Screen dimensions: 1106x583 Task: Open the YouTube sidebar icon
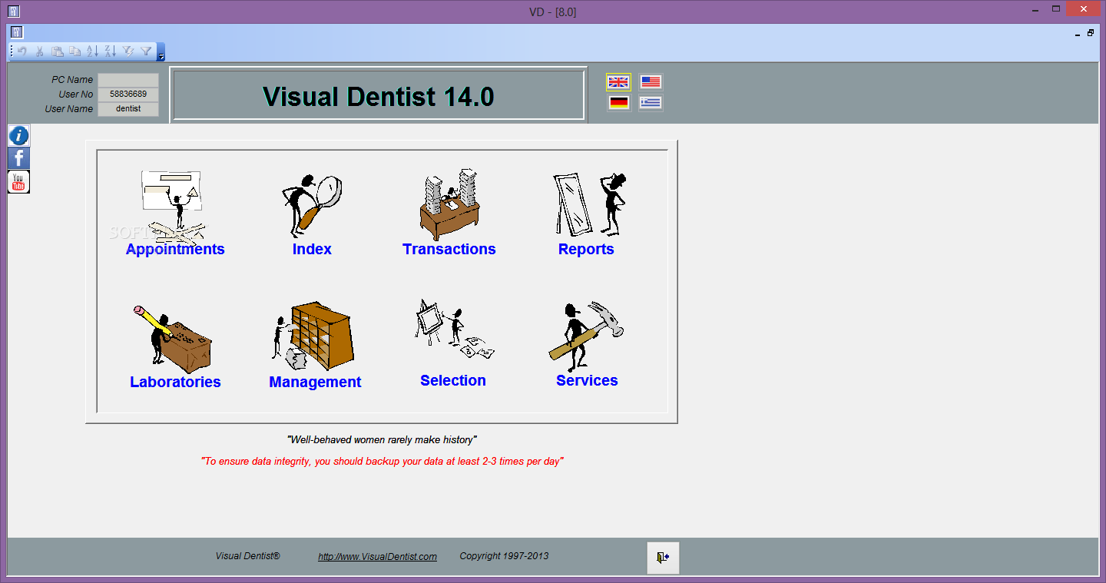(x=18, y=182)
